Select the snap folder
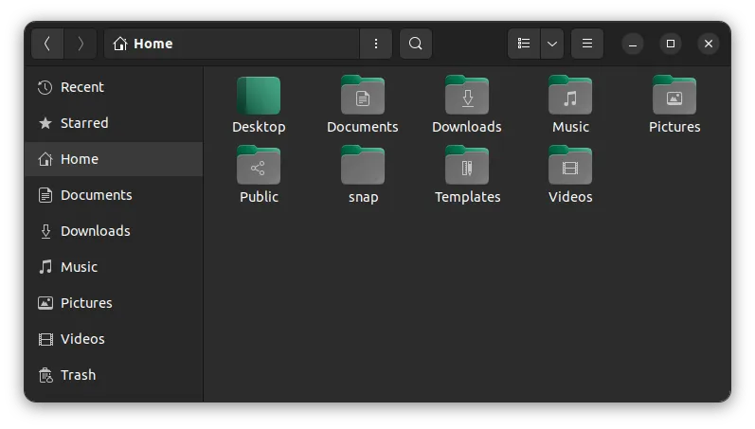This screenshot has height=429, width=755. click(x=362, y=167)
